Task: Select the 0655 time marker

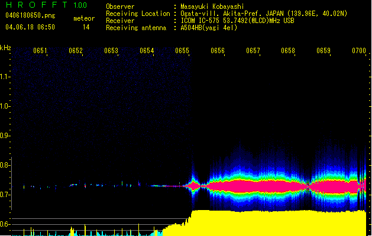Action: (x=182, y=51)
